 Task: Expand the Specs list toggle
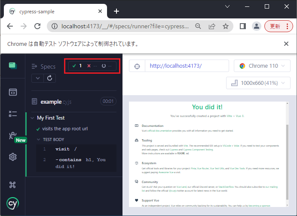pyautogui.click(x=34, y=66)
